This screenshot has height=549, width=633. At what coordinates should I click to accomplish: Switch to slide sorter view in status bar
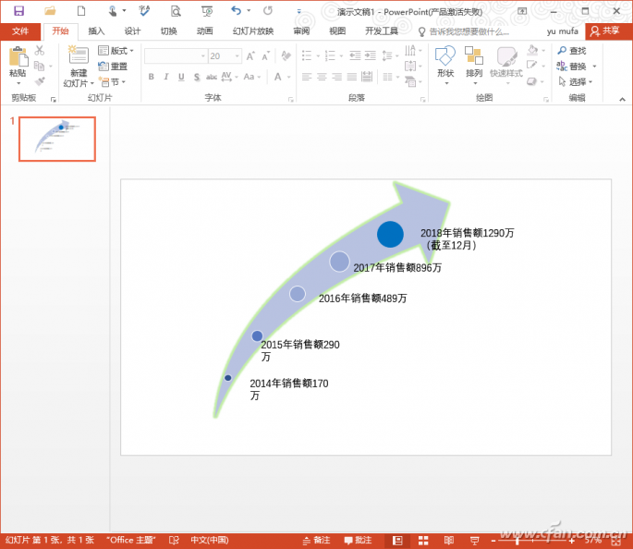pyautogui.click(x=422, y=540)
